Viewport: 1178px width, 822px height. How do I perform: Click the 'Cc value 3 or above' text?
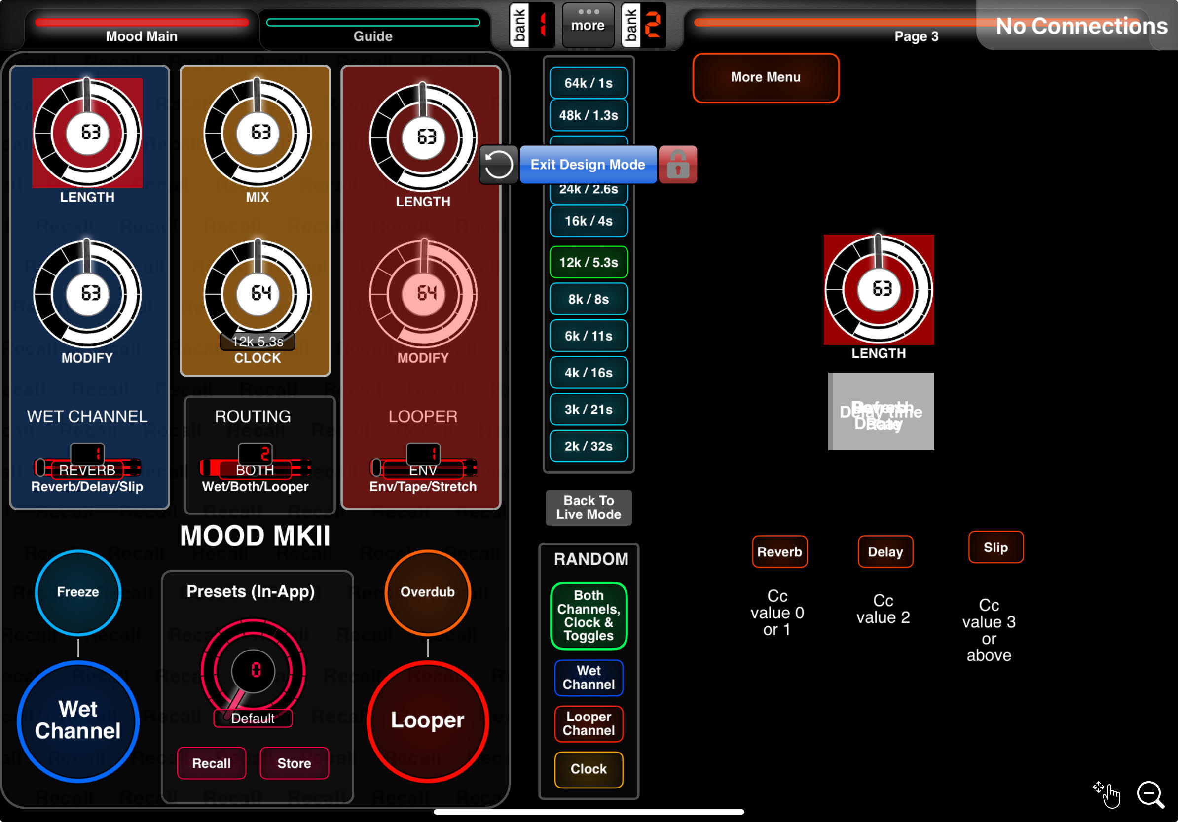989,630
